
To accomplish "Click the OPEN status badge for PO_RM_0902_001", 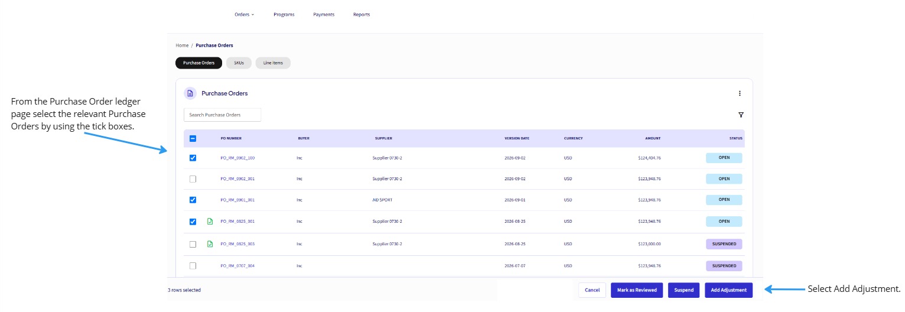I will point(724,178).
